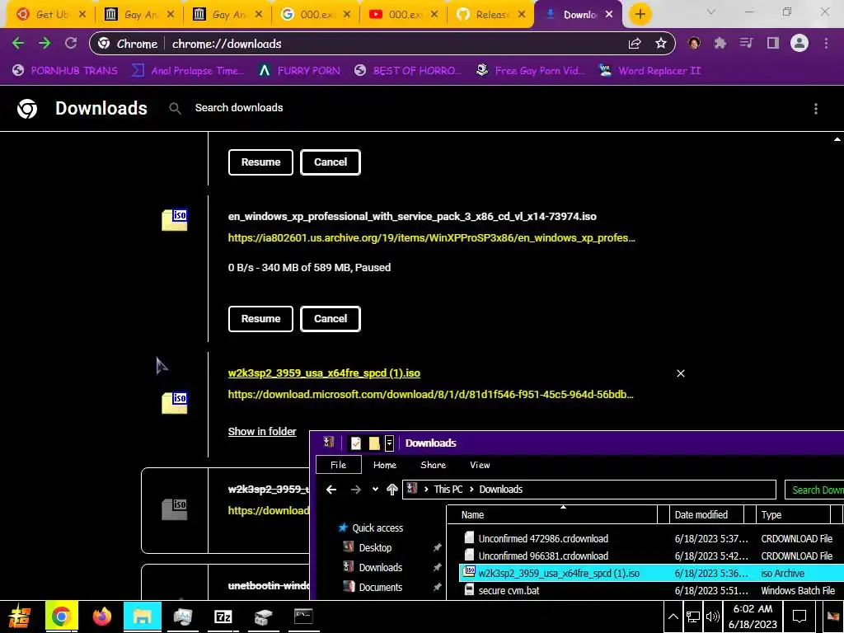The height and width of the screenshot is (633, 844).
Task: Click the chrome://downloads address bar
Action: tap(382, 44)
